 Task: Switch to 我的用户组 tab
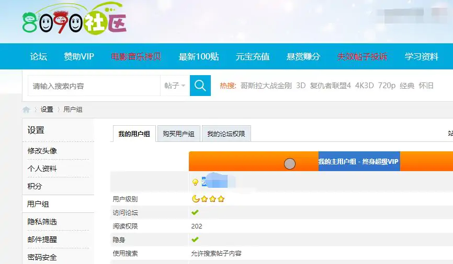pos(134,134)
